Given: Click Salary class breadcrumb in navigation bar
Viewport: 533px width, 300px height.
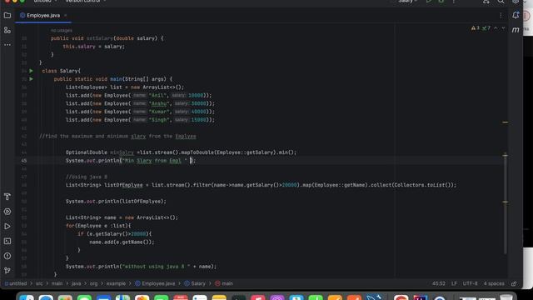Looking at the screenshot, I should pyautogui.click(x=195, y=283).
